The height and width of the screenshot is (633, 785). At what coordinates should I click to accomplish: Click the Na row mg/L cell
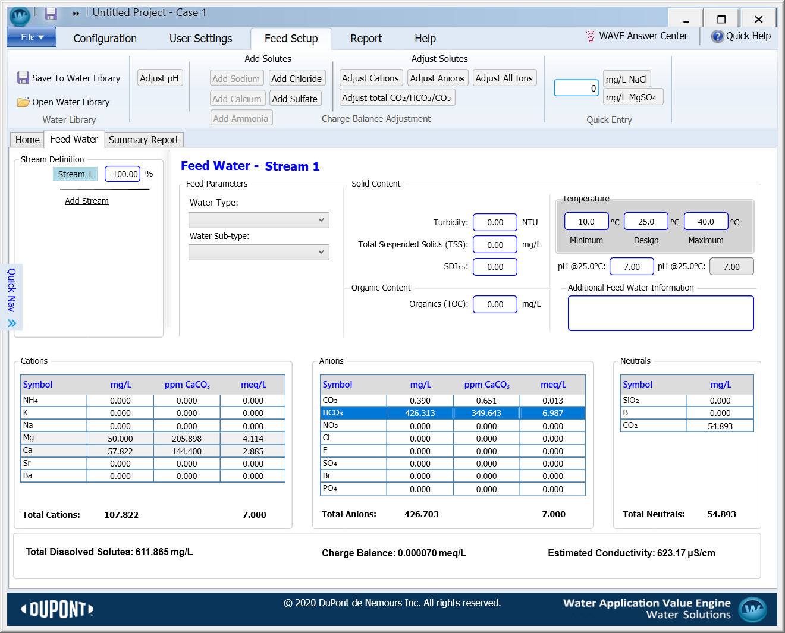[x=120, y=426]
